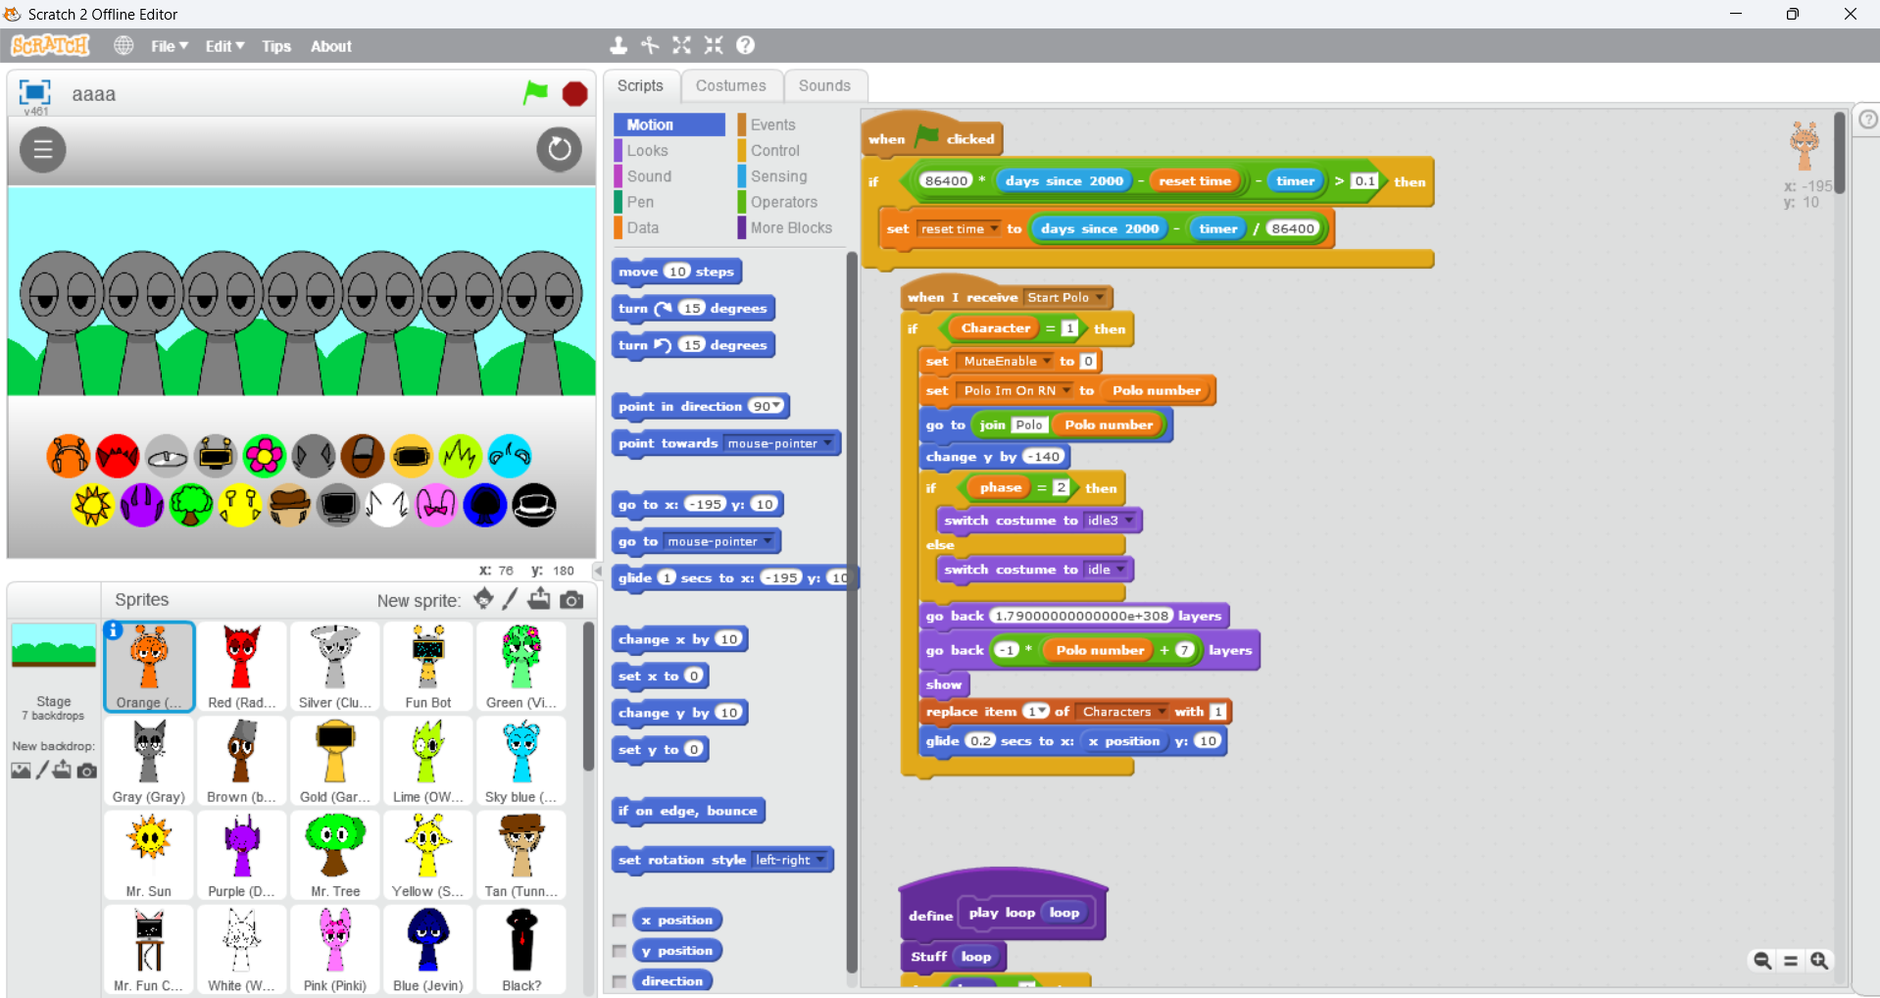The width and height of the screenshot is (1880, 998).
Task: Click the circular reset button on stage
Action: coord(560,149)
